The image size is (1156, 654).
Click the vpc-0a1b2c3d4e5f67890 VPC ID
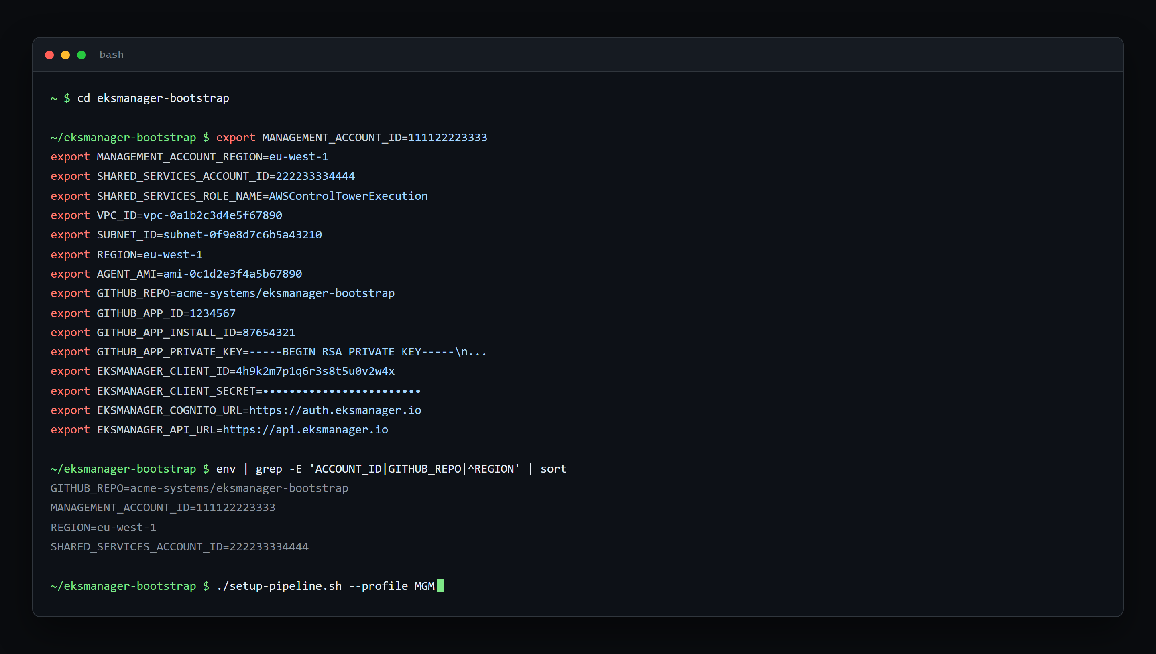click(212, 215)
